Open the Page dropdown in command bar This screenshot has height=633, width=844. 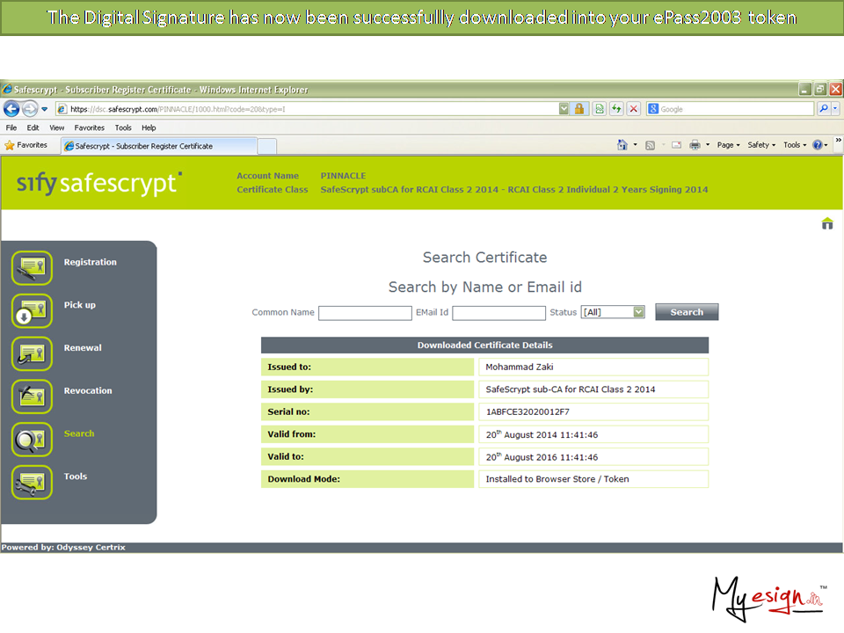click(x=729, y=145)
